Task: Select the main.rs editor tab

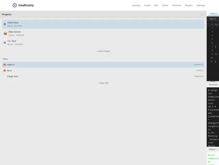Action: [x=214, y=13]
